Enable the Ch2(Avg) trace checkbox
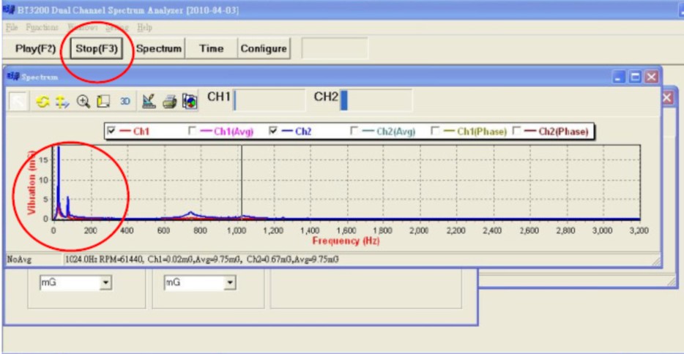This screenshot has width=684, height=354. pos(354,131)
